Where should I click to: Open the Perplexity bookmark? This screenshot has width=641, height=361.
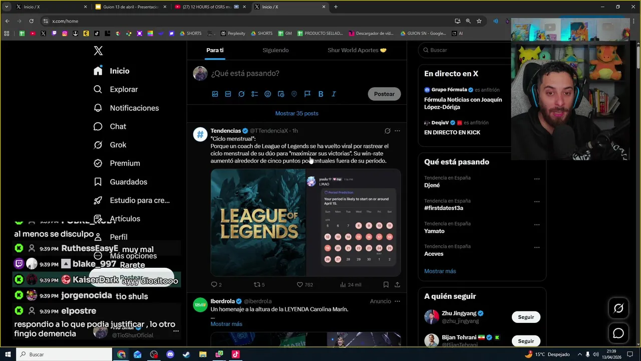pyautogui.click(x=233, y=34)
